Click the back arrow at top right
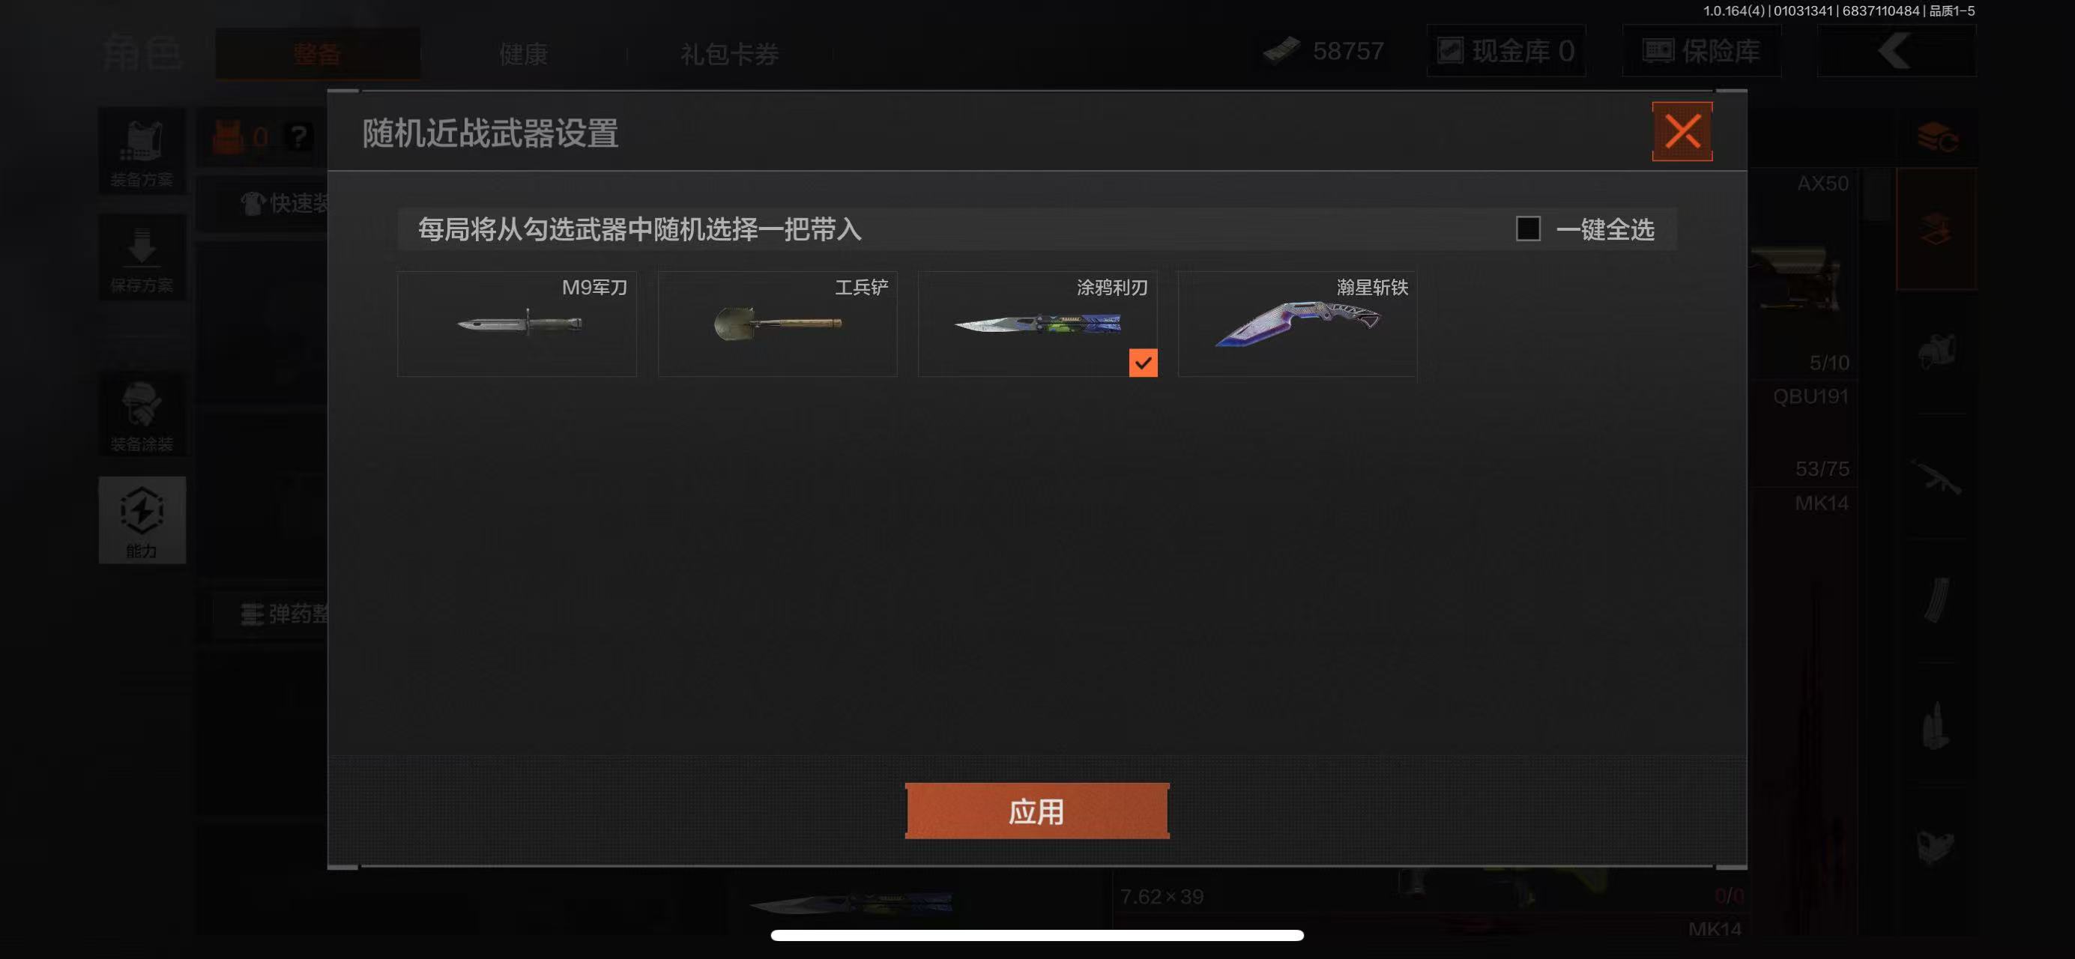Screen dimensions: 2075x959 1895,51
